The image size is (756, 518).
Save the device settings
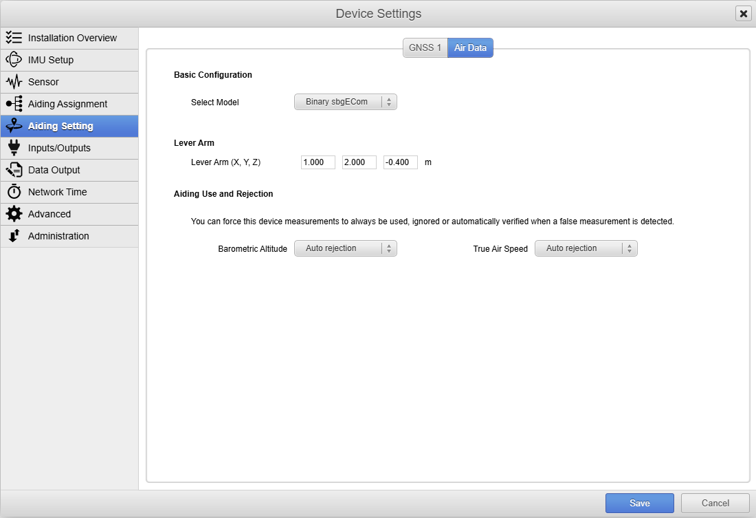pos(639,504)
